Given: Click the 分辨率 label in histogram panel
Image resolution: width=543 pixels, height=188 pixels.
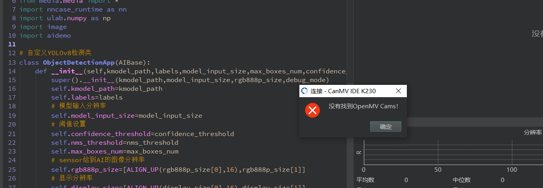Looking at the screenshot, I should pyautogui.click(x=532, y=132).
